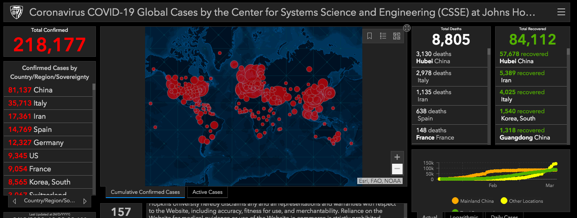Click 4,025 recovered Italy entry
577x218 pixels.
point(531,96)
